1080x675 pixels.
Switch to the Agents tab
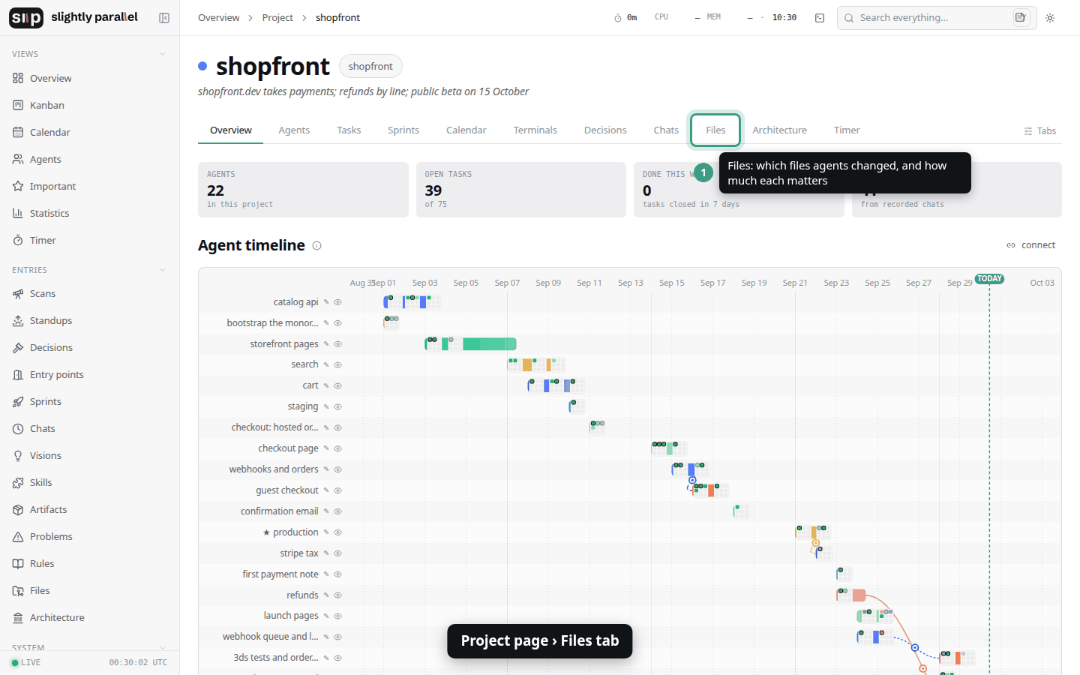point(294,130)
